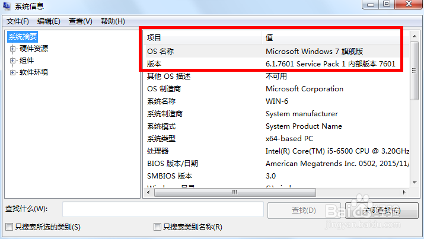Click the 查找(D) button
Image resolution: width=424 pixels, height=239 pixels.
point(304,210)
